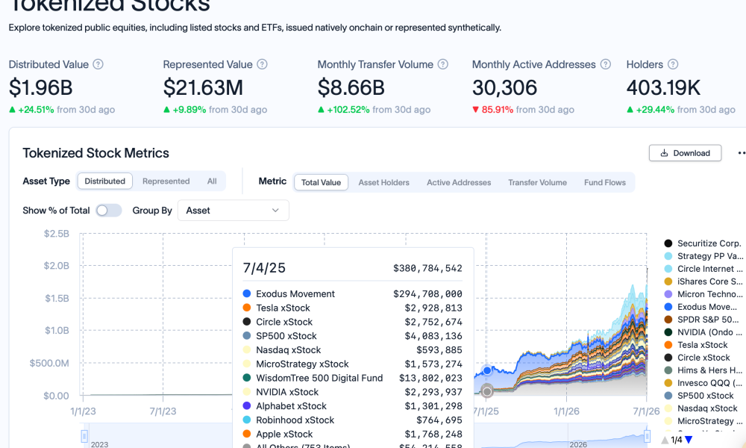Open the Group By Asset dropdown

pos(233,211)
